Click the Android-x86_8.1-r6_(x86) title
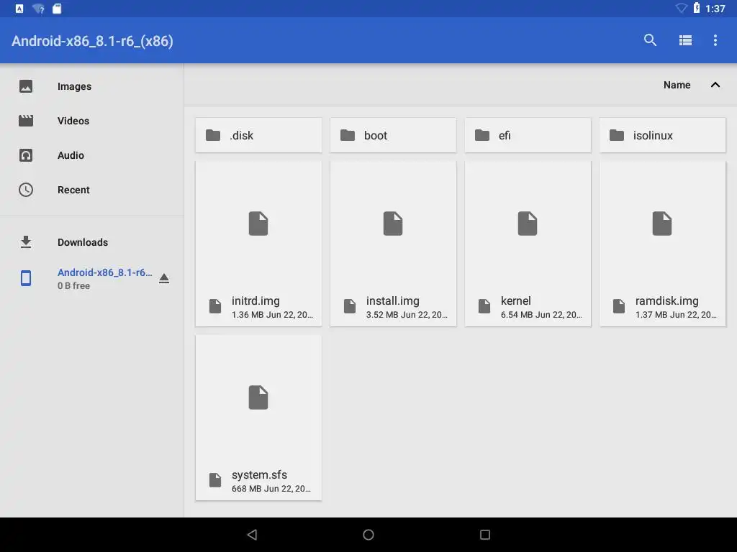Viewport: 737px width, 552px height. [x=93, y=41]
